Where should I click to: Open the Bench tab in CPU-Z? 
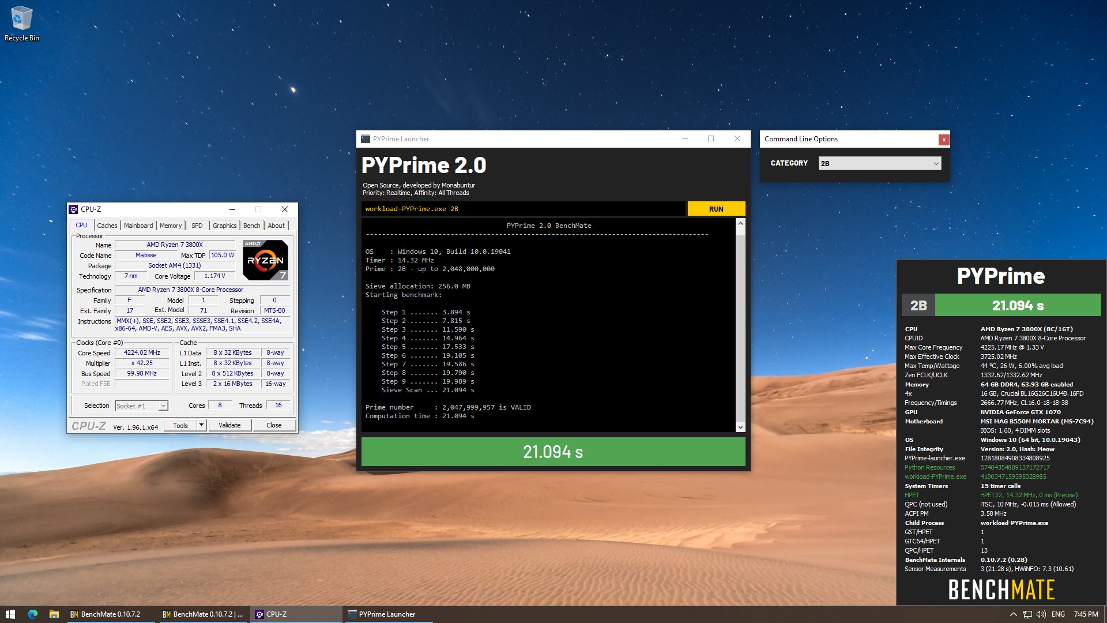(x=252, y=226)
